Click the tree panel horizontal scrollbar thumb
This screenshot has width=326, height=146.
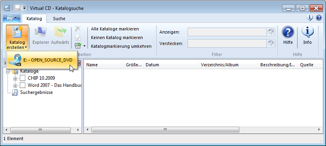tap(40, 130)
